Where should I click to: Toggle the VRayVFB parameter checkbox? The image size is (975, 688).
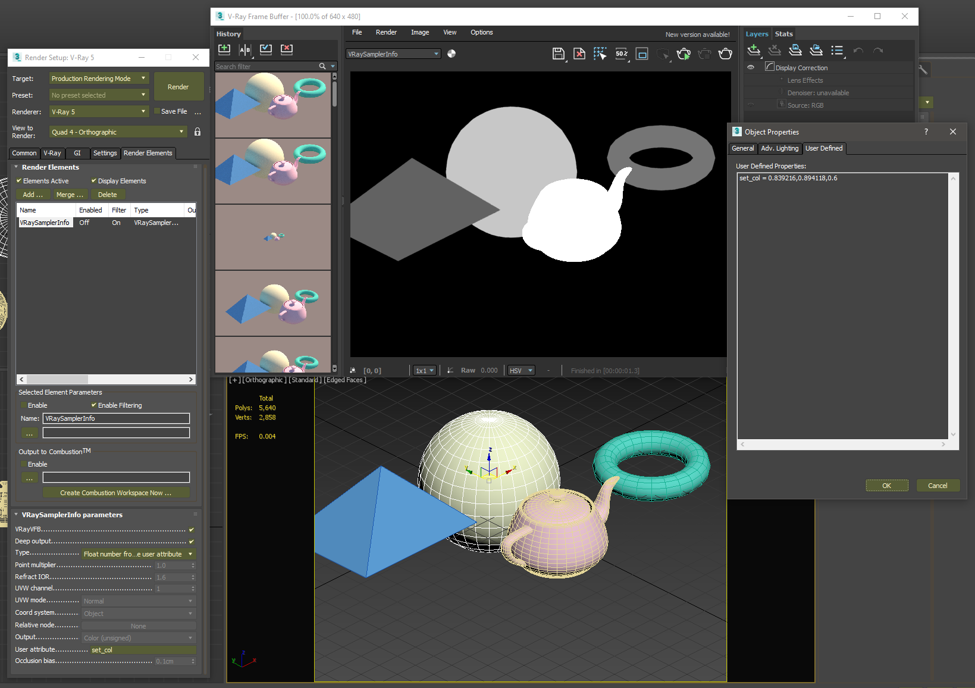pyautogui.click(x=192, y=529)
